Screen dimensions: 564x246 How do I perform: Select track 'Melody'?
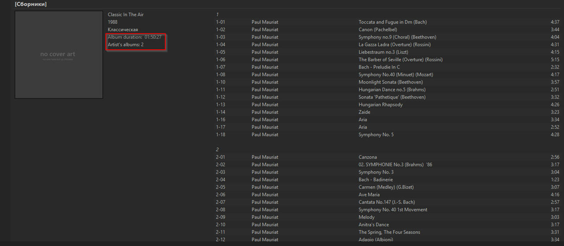pos(388,217)
